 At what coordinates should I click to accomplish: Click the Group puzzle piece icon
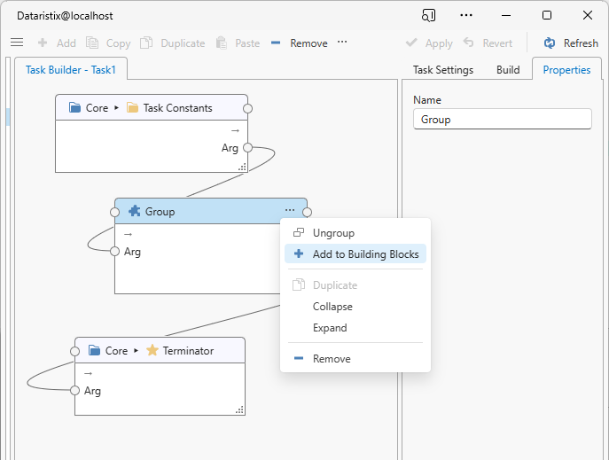pos(135,212)
